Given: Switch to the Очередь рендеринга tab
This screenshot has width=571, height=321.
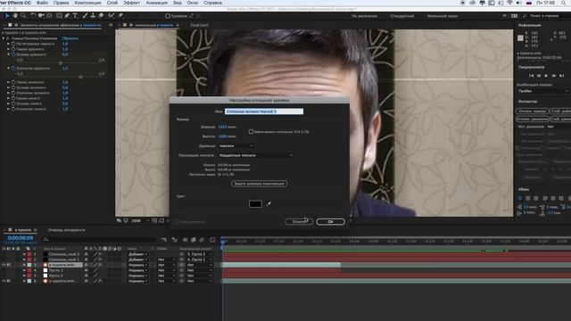Looking at the screenshot, I should (67, 230).
